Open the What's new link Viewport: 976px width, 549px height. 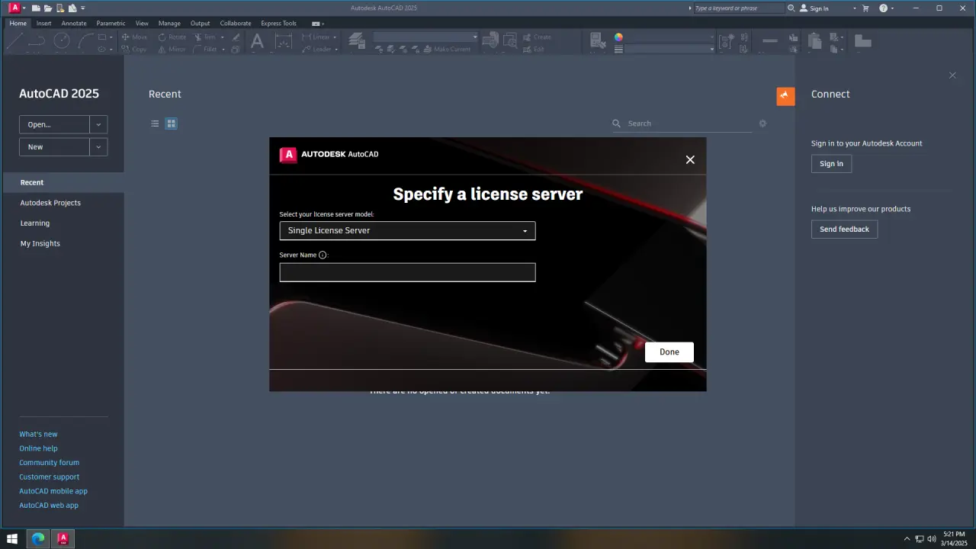coord(38,434)
